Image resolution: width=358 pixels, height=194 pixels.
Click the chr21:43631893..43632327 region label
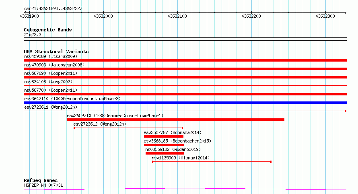(x=53, y=9)
